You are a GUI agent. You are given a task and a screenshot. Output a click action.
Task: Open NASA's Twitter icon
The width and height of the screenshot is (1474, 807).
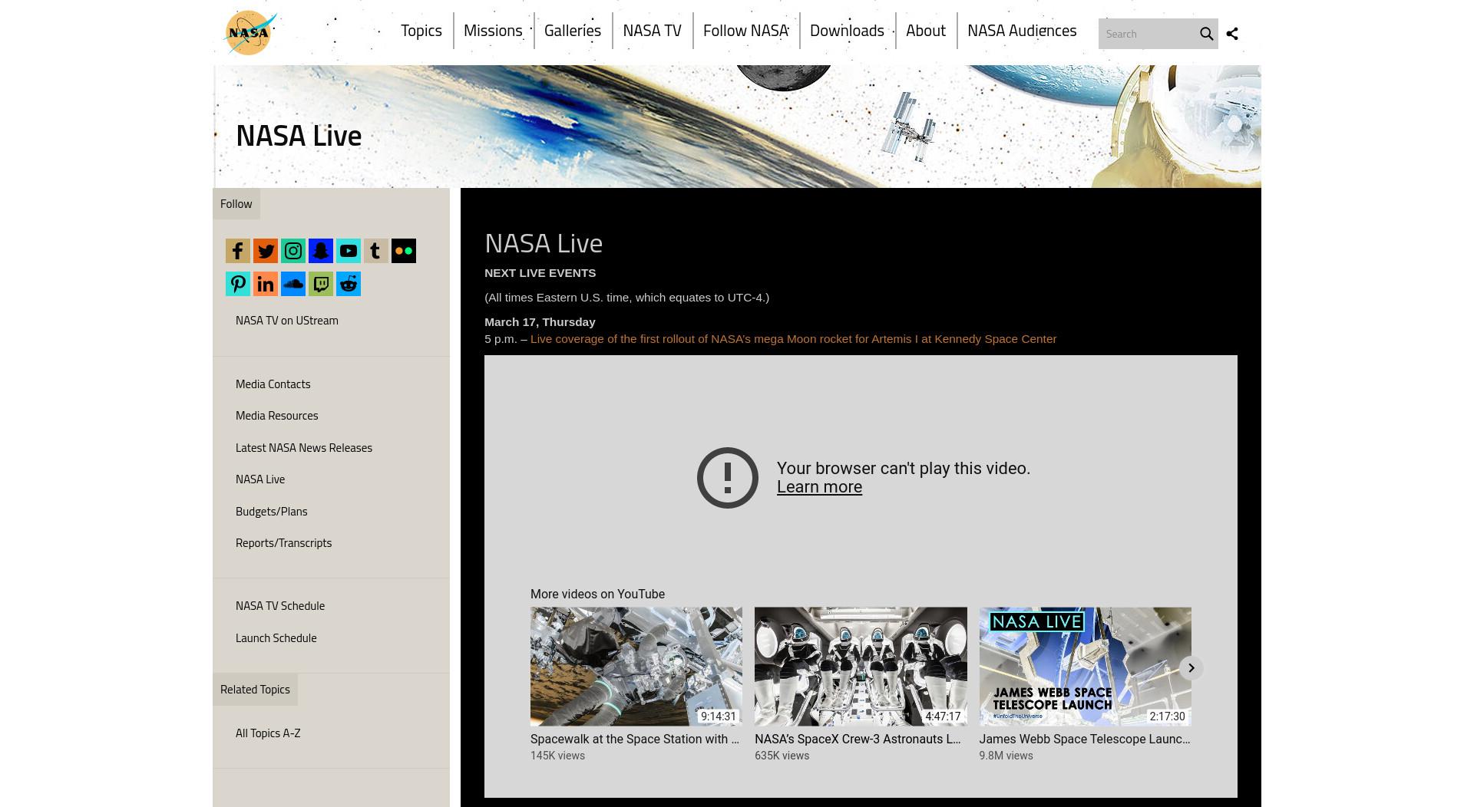(266, 251)
